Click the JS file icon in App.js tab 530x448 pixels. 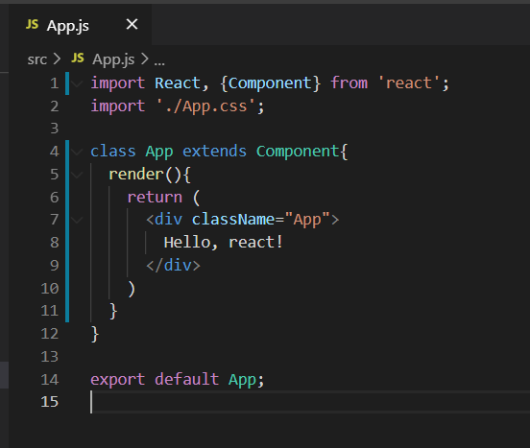coord(32,25)
